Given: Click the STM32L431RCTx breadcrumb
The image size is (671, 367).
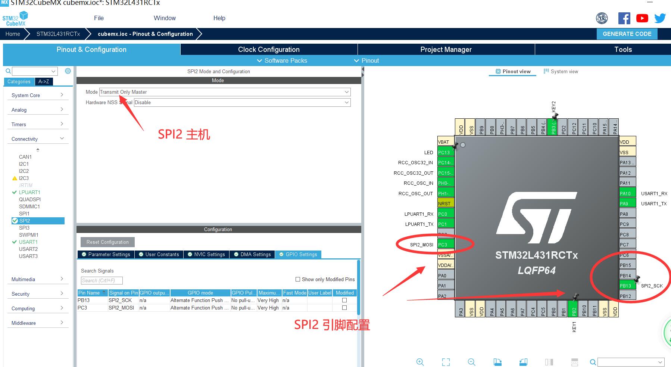Looking at the screenshot, I should pos(58,34).
